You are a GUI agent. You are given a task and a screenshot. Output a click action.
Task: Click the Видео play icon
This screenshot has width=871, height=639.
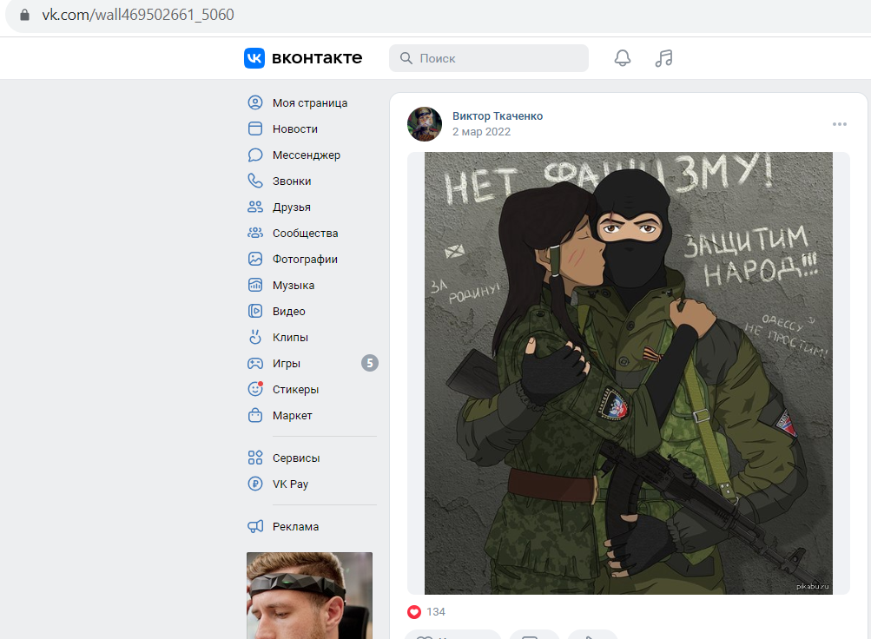(255, 311)
